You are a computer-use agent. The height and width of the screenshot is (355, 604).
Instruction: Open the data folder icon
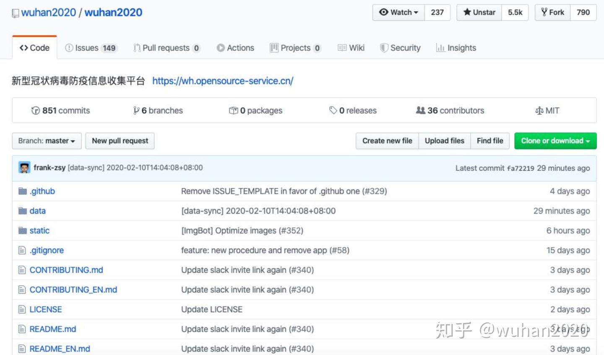click(x=23, y=211)
